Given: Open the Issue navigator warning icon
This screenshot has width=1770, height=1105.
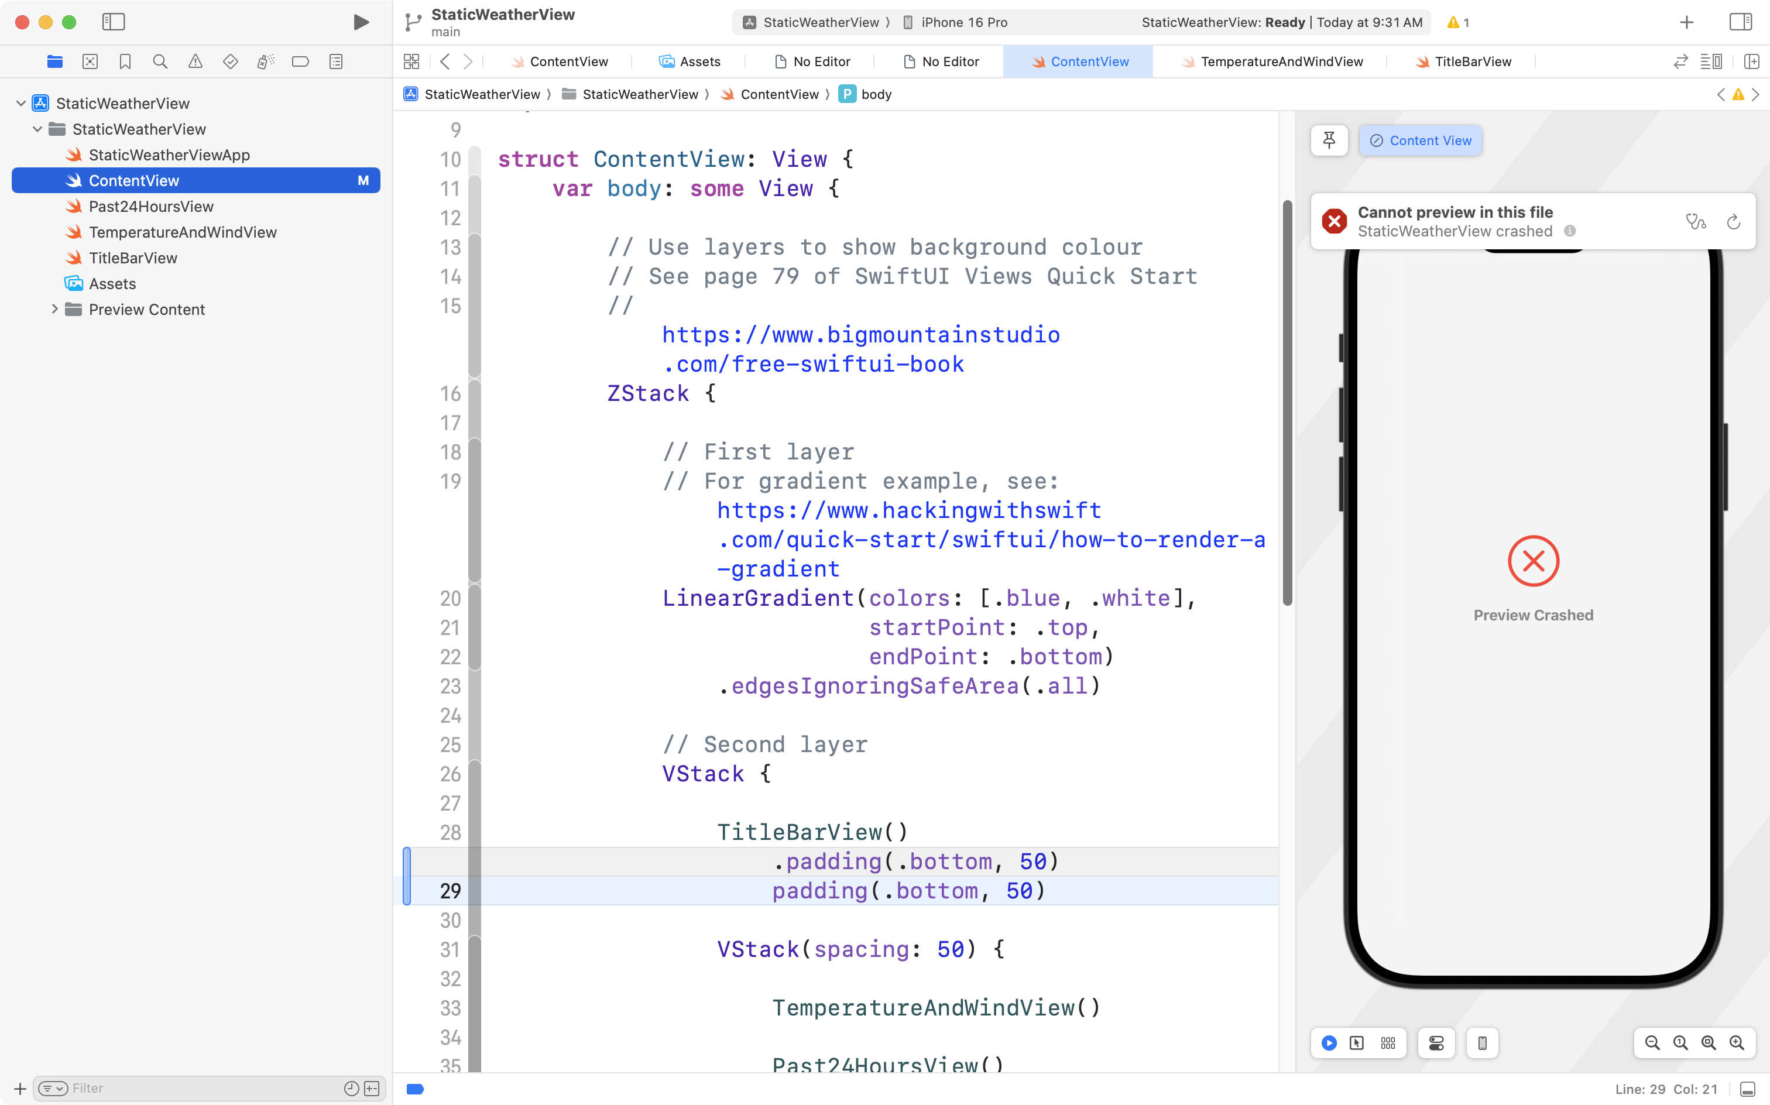Looking at the screenshot, I should click(195, 61).
